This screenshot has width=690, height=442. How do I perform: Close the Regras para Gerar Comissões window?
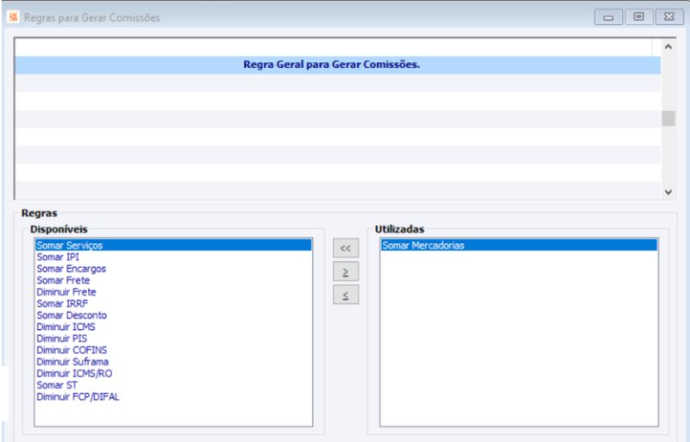669,17
